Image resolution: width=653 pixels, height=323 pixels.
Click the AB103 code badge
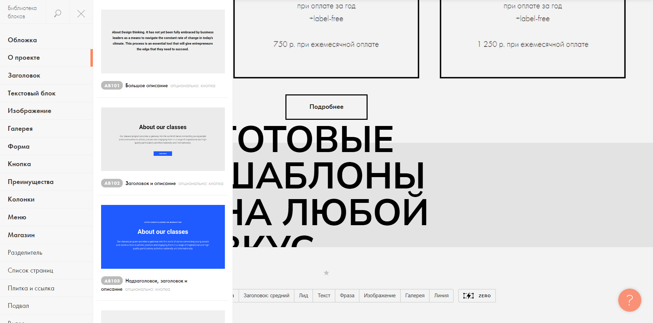click(x=112, y=281)
